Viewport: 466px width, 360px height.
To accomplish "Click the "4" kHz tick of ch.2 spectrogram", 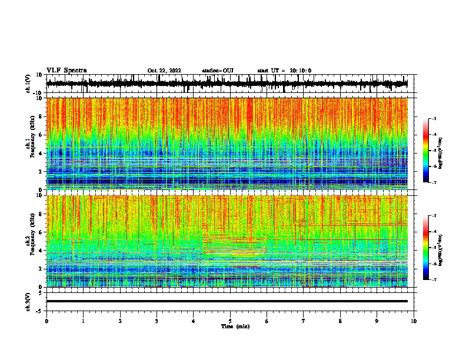I will pyautogui.click(x=41, y=251).
